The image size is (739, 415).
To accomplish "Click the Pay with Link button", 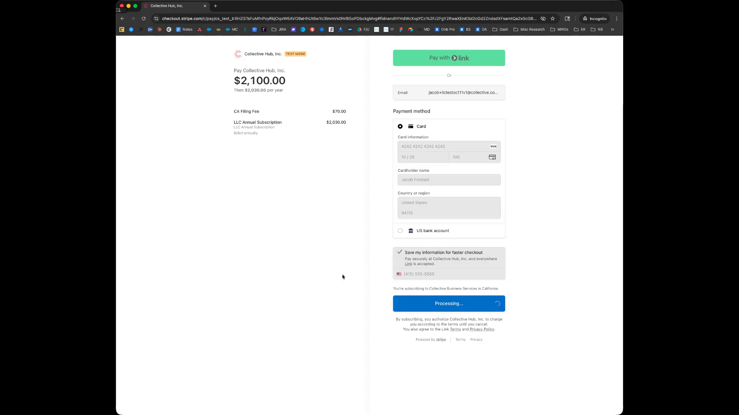I will (x=449, y=58).
